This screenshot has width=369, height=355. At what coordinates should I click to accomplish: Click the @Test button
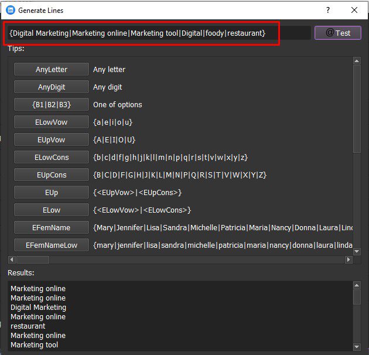pos(338,33)
